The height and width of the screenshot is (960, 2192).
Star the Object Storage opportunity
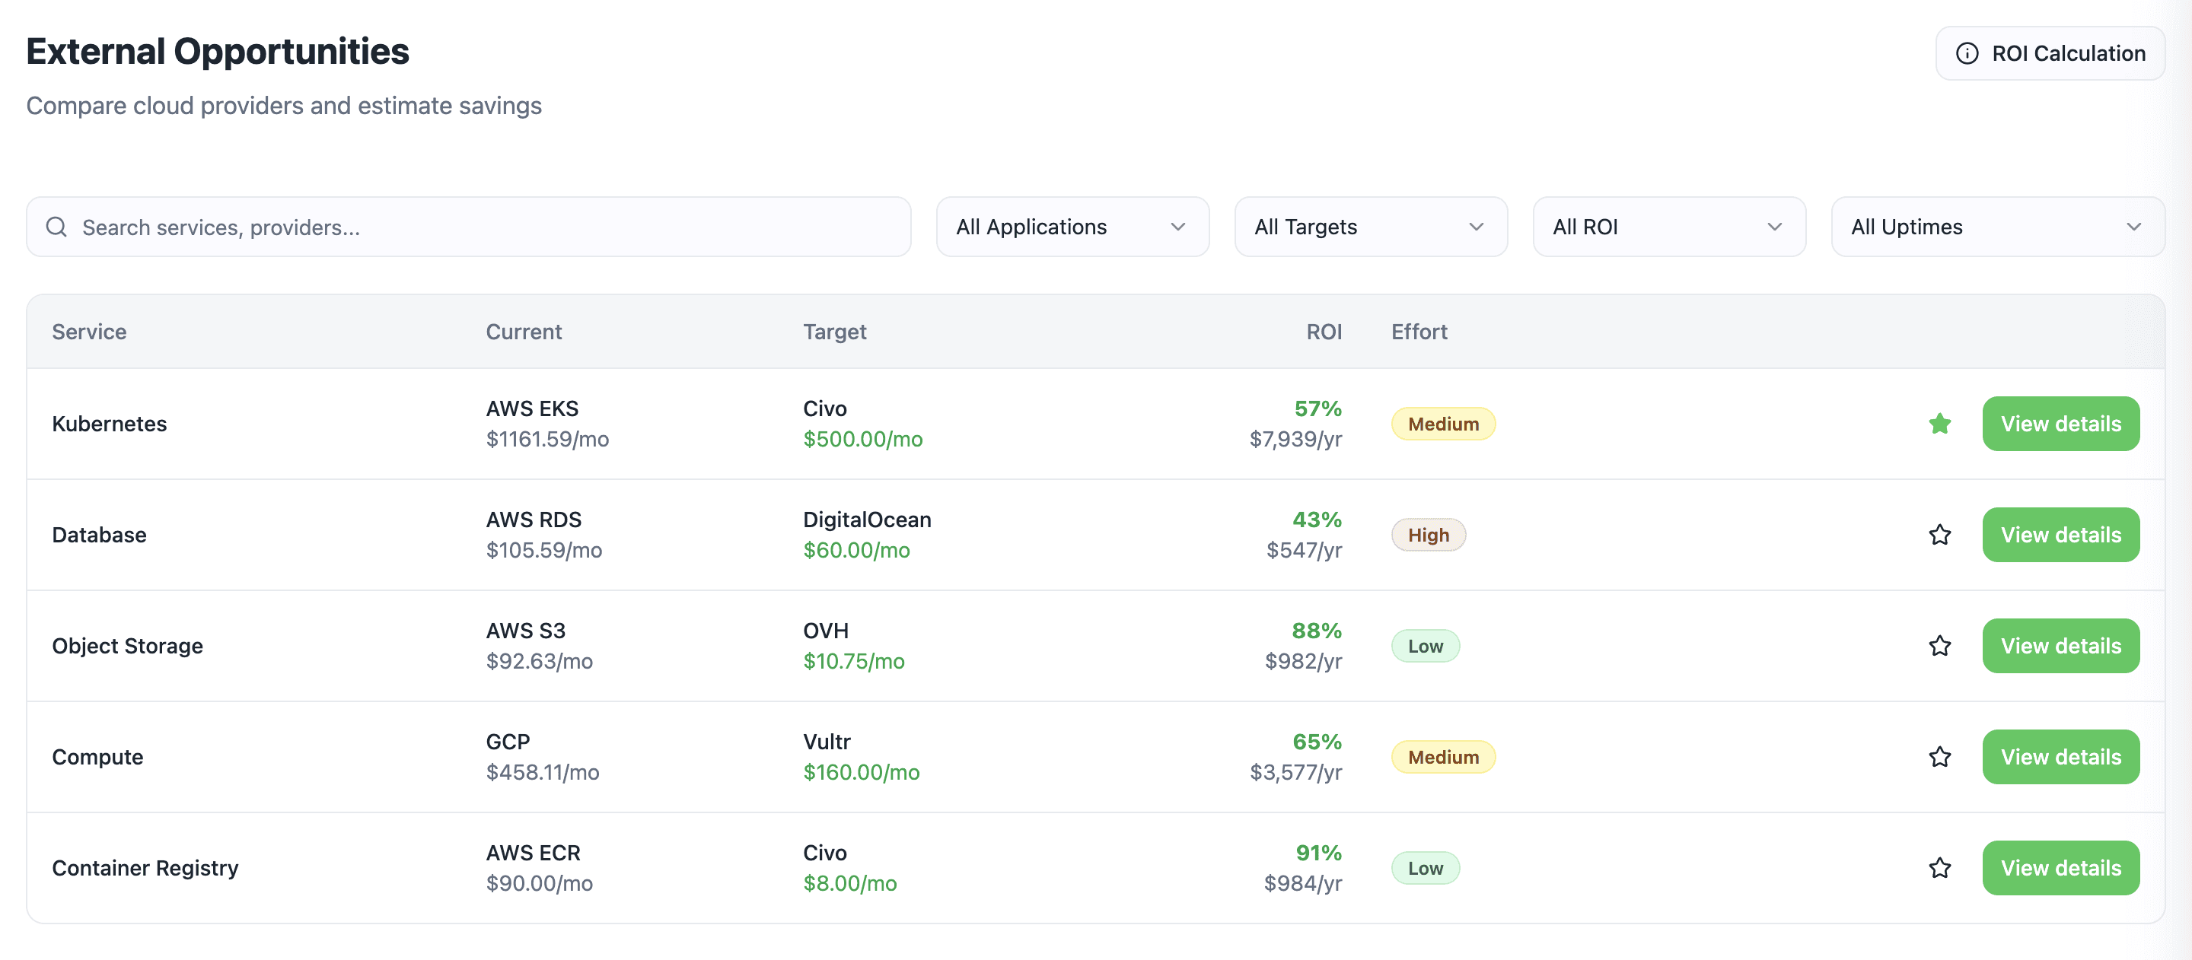click(1939, 647)
